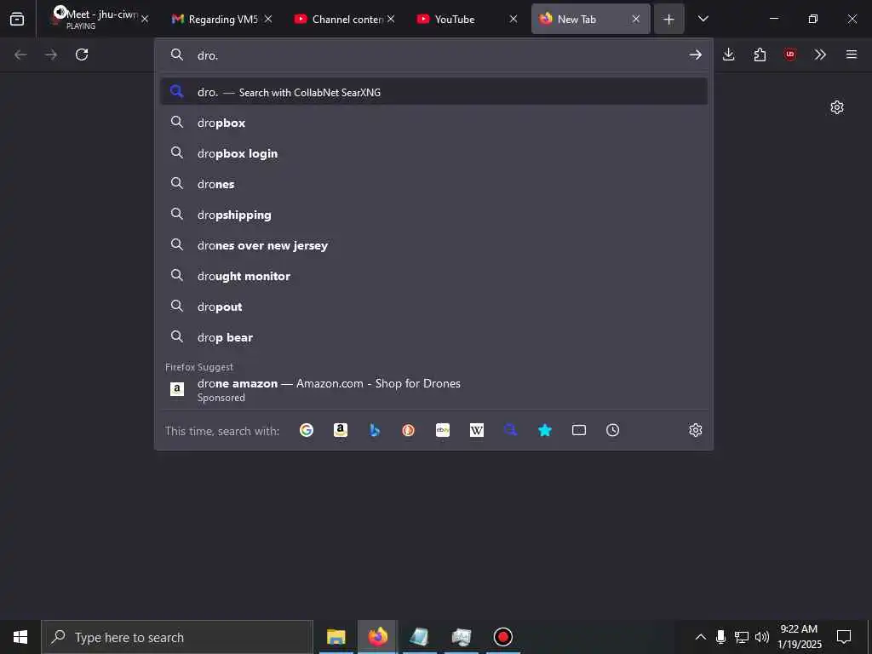Open the clock showing 9:22 AM
Screen dimensions: 872x654
pos(799,637)
